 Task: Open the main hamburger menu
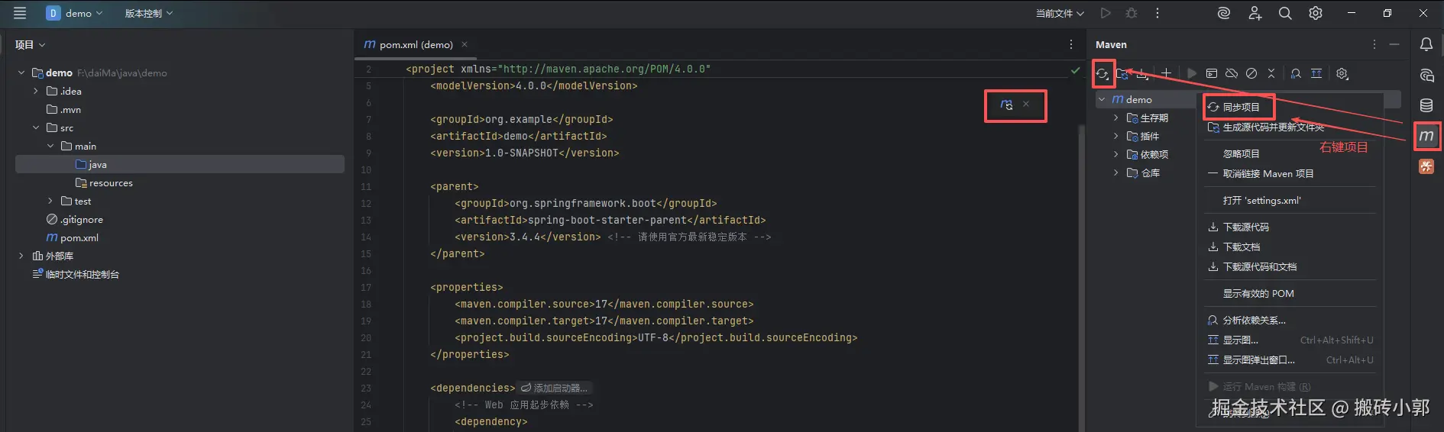click(20, 13)
